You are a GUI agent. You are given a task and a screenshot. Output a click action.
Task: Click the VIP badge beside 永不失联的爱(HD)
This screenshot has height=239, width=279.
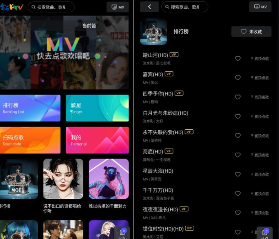click(189, 132)
